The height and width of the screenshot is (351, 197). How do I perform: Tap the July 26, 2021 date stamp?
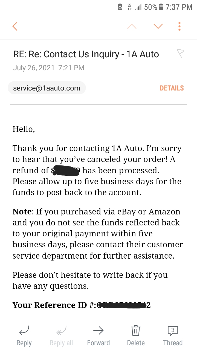34,68
